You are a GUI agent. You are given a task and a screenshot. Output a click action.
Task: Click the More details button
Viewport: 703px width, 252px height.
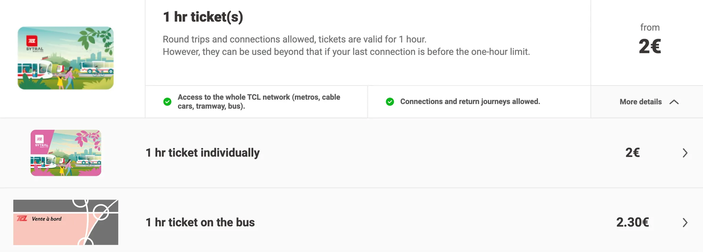pyautogui.click(x=641, y=102)
